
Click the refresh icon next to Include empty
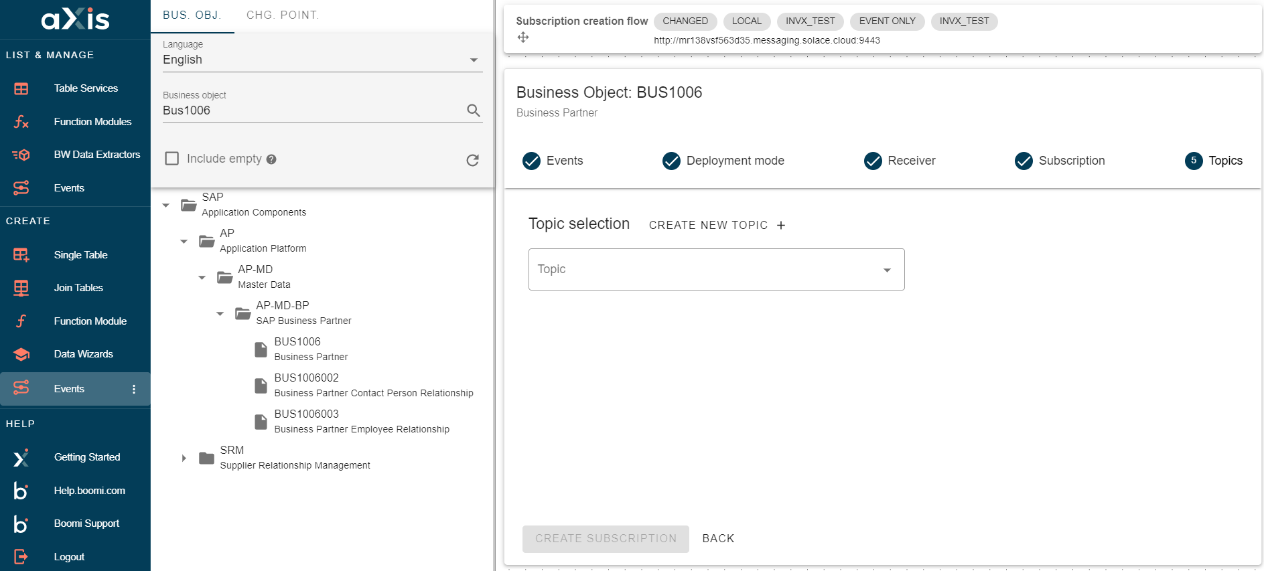pos(472,160)
